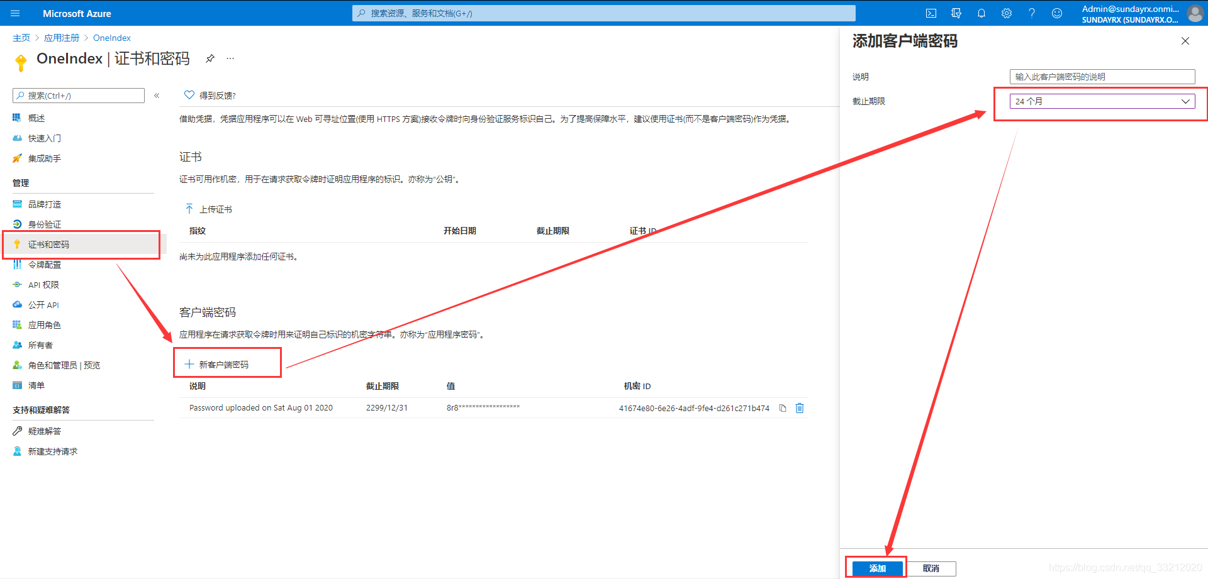This screenshot has width=1208, height=579.
Task: Open the settings gear icon
Action: (x=1007, y=13)
